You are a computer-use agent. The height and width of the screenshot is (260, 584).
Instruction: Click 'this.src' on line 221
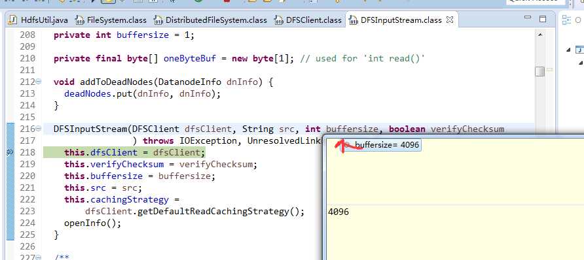[85, 187]
